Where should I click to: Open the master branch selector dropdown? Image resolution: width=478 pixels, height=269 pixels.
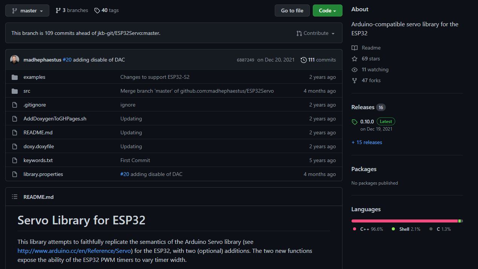pyautogui.click(x=27, y=11)
